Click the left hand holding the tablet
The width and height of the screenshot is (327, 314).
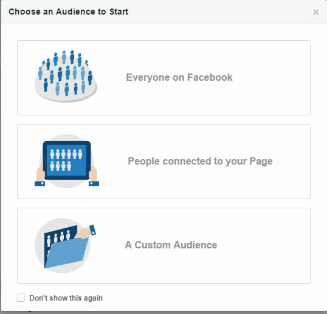40,176
